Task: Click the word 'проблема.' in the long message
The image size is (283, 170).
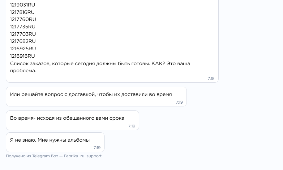Action: [23, 71]
